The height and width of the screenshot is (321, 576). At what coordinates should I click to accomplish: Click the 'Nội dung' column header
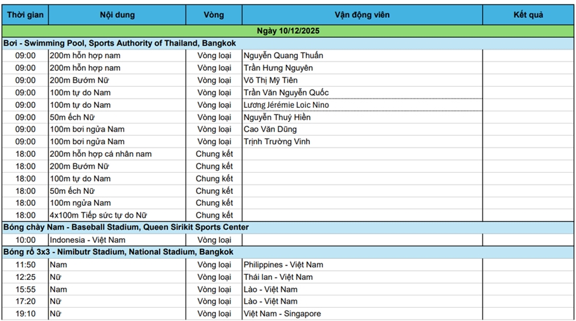(117, 15)
